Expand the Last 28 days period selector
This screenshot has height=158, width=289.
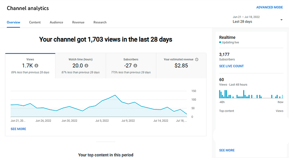(258, 19)
